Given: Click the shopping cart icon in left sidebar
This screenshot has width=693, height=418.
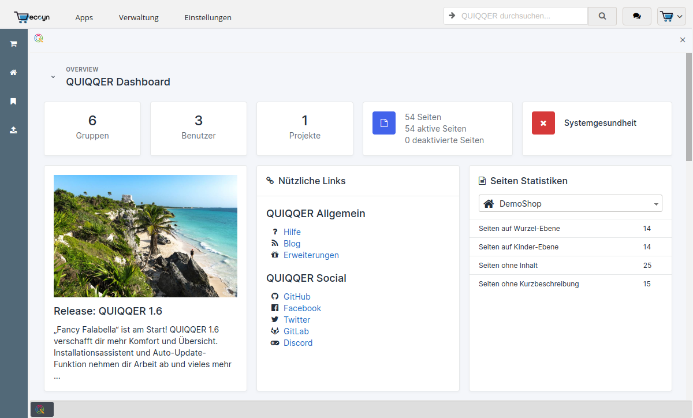Looking at the screenshot, I should pyautogui.click(x=13, y=44).
